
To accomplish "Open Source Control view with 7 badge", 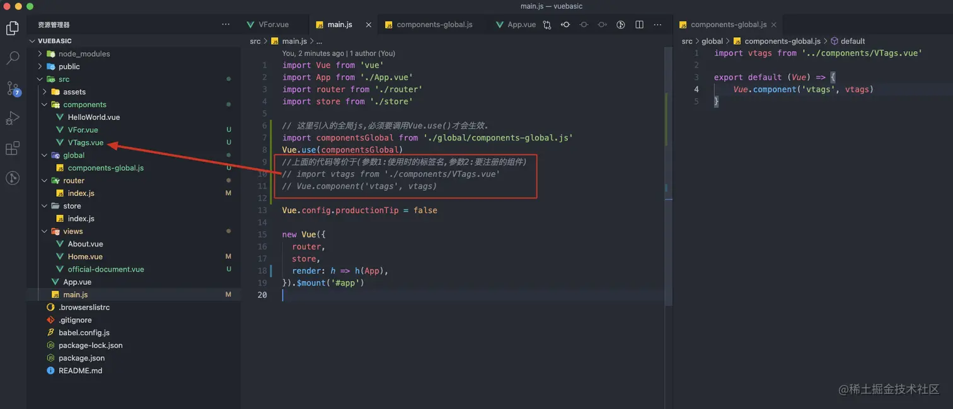I will pos(13,88).
